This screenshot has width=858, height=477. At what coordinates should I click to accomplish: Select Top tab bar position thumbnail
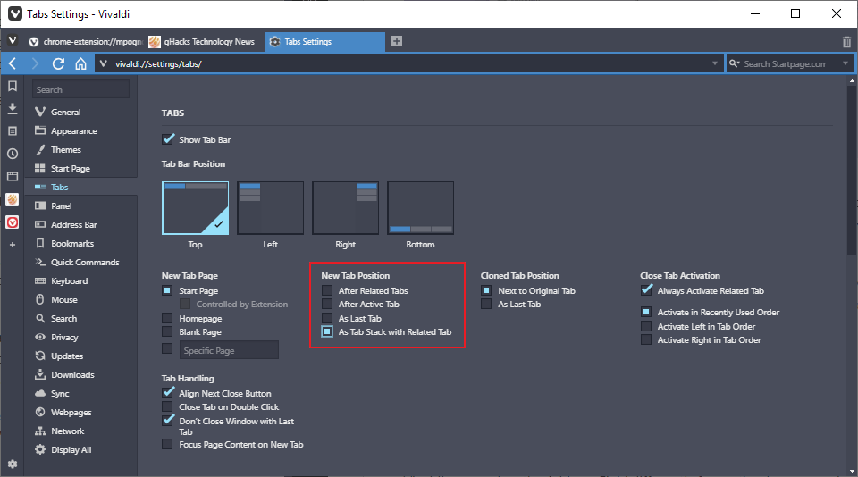tap(196, 208)
